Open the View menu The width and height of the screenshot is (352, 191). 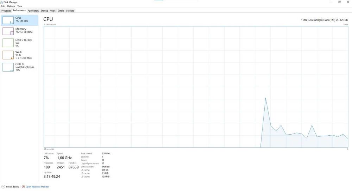[x=20, y=6]
